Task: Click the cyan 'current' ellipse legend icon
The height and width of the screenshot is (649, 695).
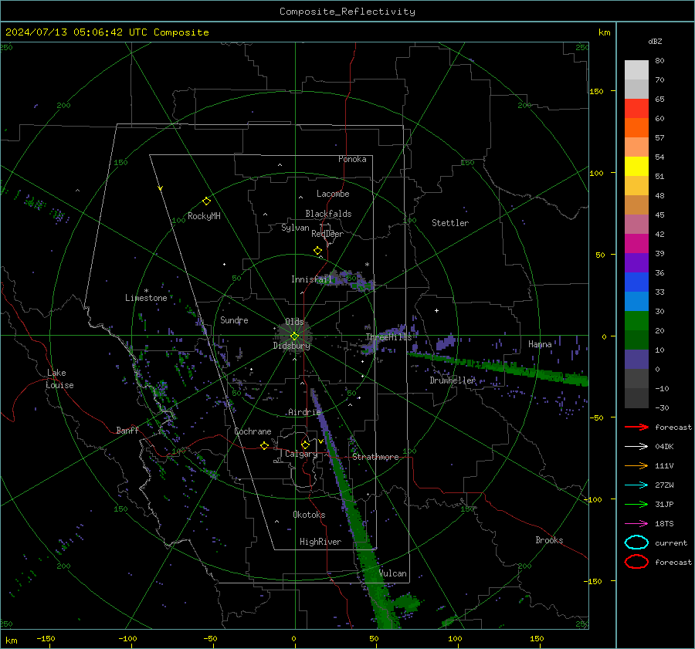Action: [x=636, y=543]
